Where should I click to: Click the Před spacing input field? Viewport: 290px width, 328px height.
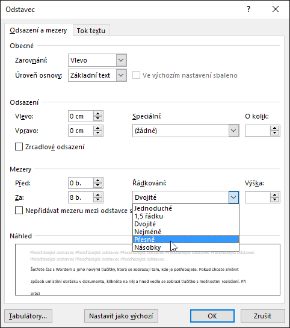pyautogui.click(x=81, y=183)
